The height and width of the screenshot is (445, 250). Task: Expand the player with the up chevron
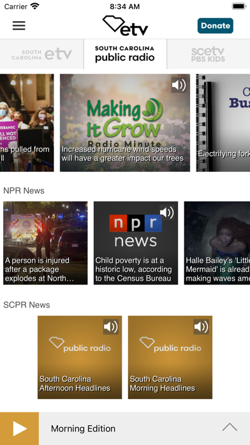click(x=230, y=427)
